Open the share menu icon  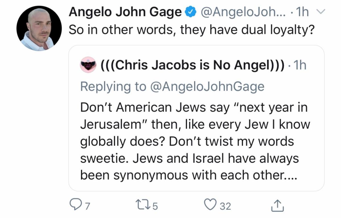pyautogui.click(x=278, y=205)
